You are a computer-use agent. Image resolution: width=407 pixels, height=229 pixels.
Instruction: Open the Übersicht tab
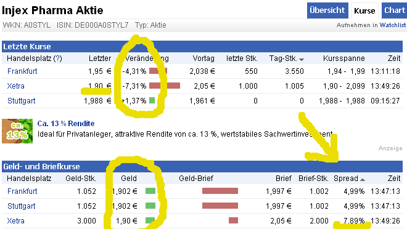327,10
